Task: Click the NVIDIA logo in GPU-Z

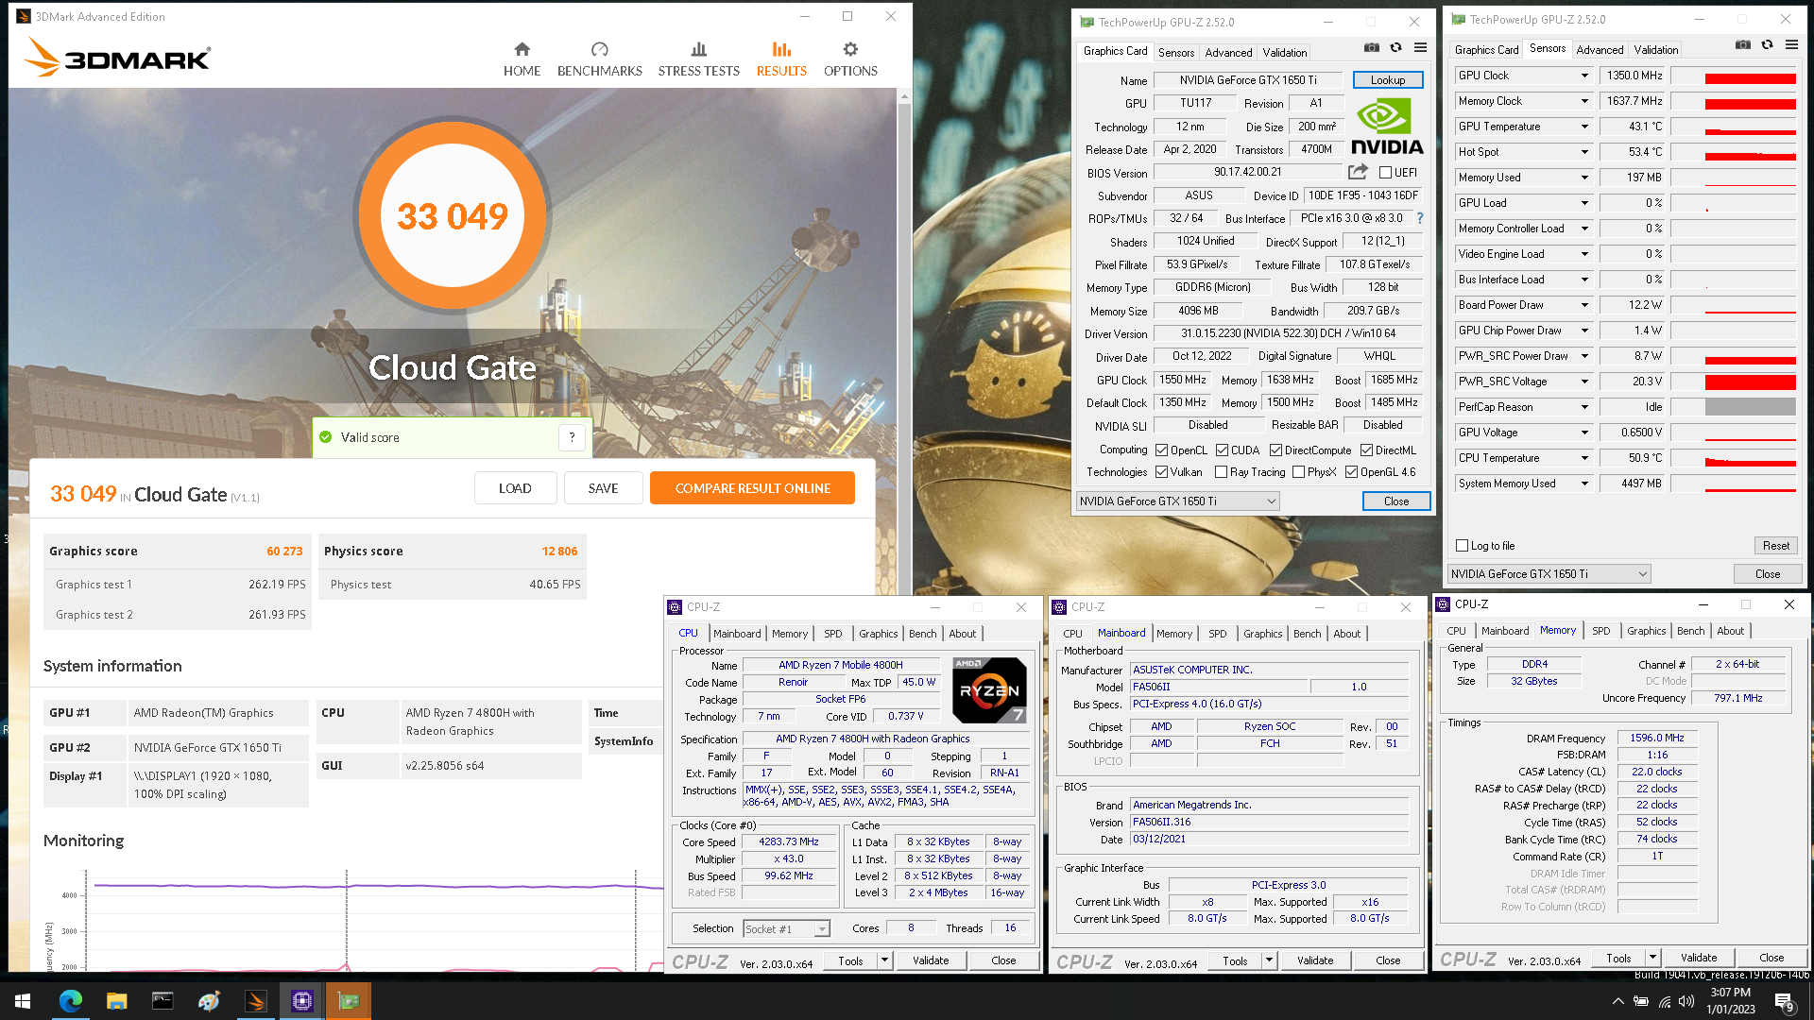Action: (x=1386, y=127)
